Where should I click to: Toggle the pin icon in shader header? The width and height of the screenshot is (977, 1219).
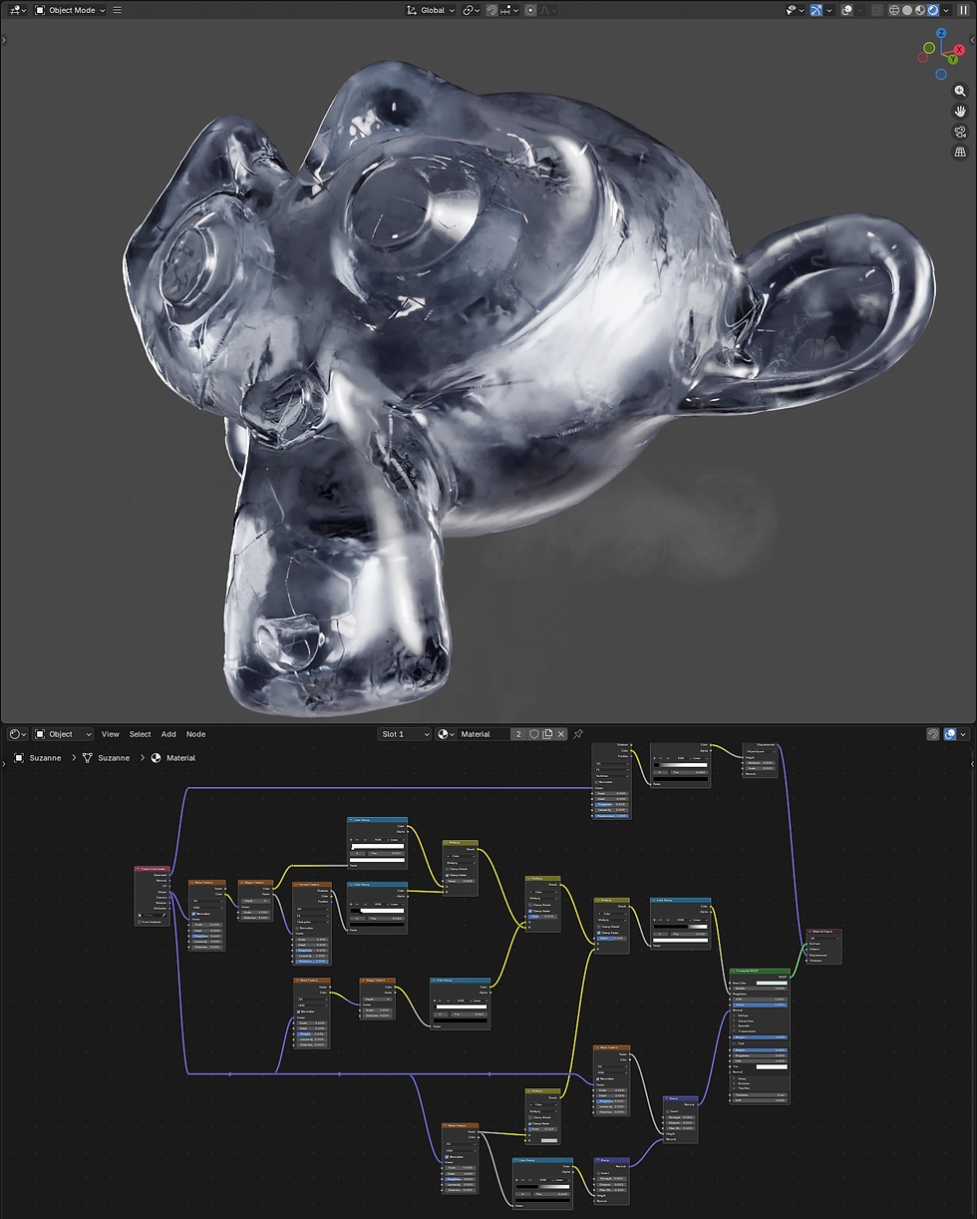click(579, 734)
